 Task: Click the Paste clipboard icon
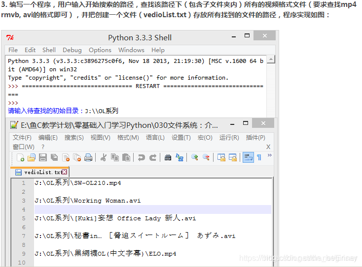click(x=126, y=158)
